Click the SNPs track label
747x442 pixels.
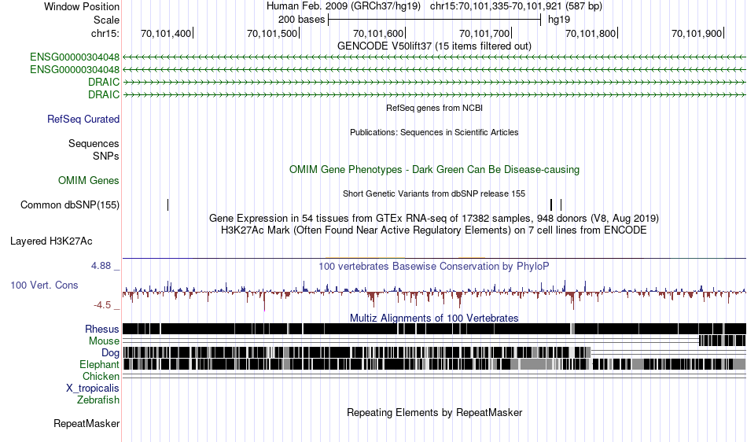pos(106,156)
